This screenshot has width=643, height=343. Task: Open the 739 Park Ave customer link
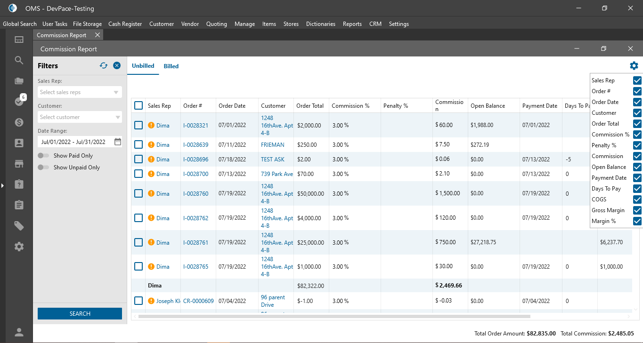[277, 174]
